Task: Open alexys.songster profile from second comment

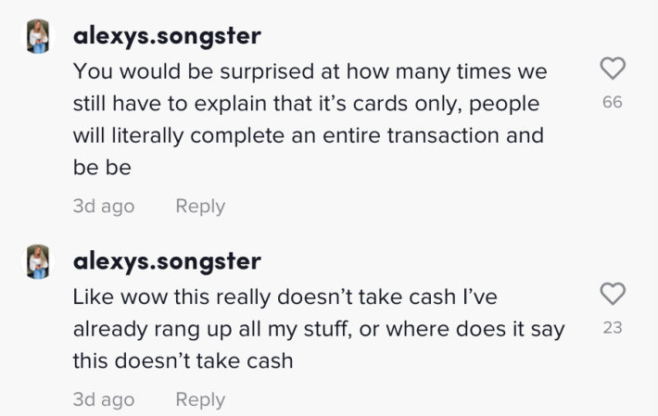Action: coord(167,262)
